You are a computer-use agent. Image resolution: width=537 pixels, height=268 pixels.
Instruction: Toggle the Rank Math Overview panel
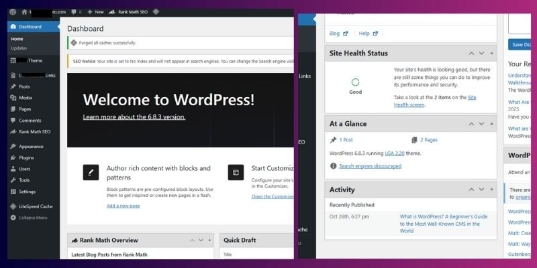[x=209, y=241]
